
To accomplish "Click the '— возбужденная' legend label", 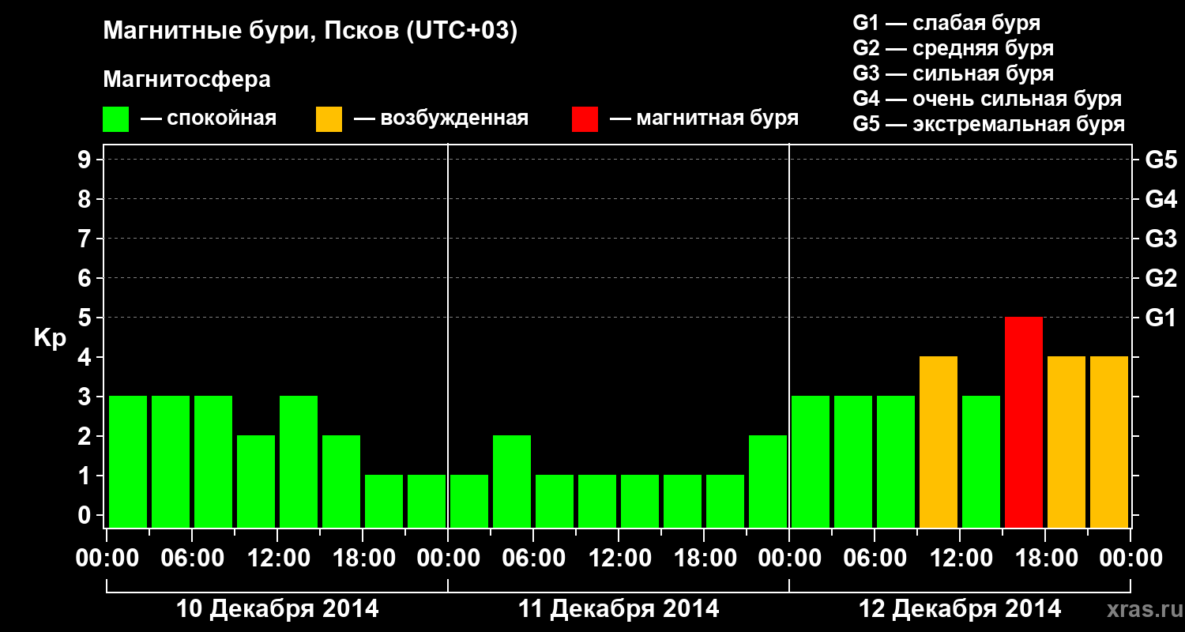I will click(x=441, y=118).
